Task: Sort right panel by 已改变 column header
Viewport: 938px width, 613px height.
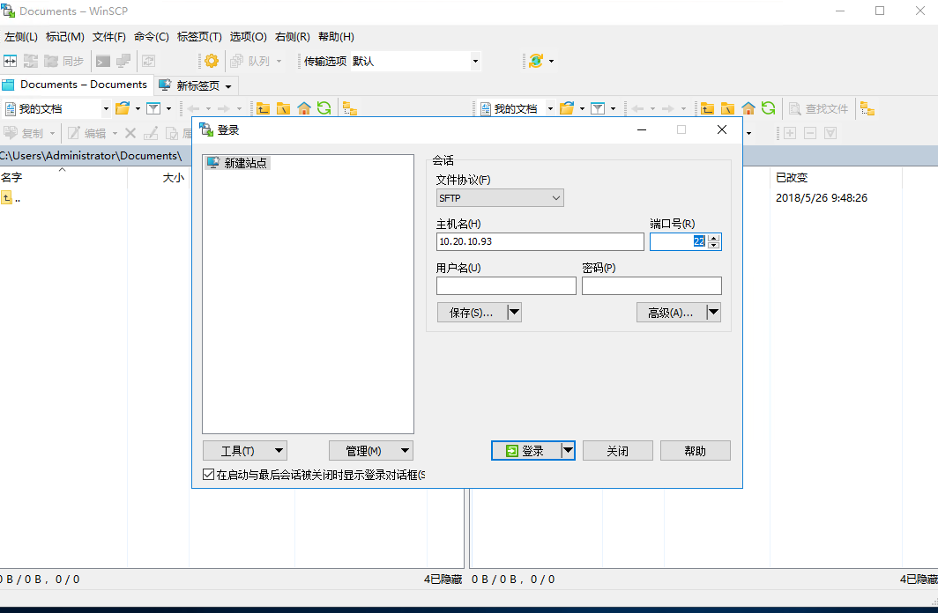Action: (836, 177)
